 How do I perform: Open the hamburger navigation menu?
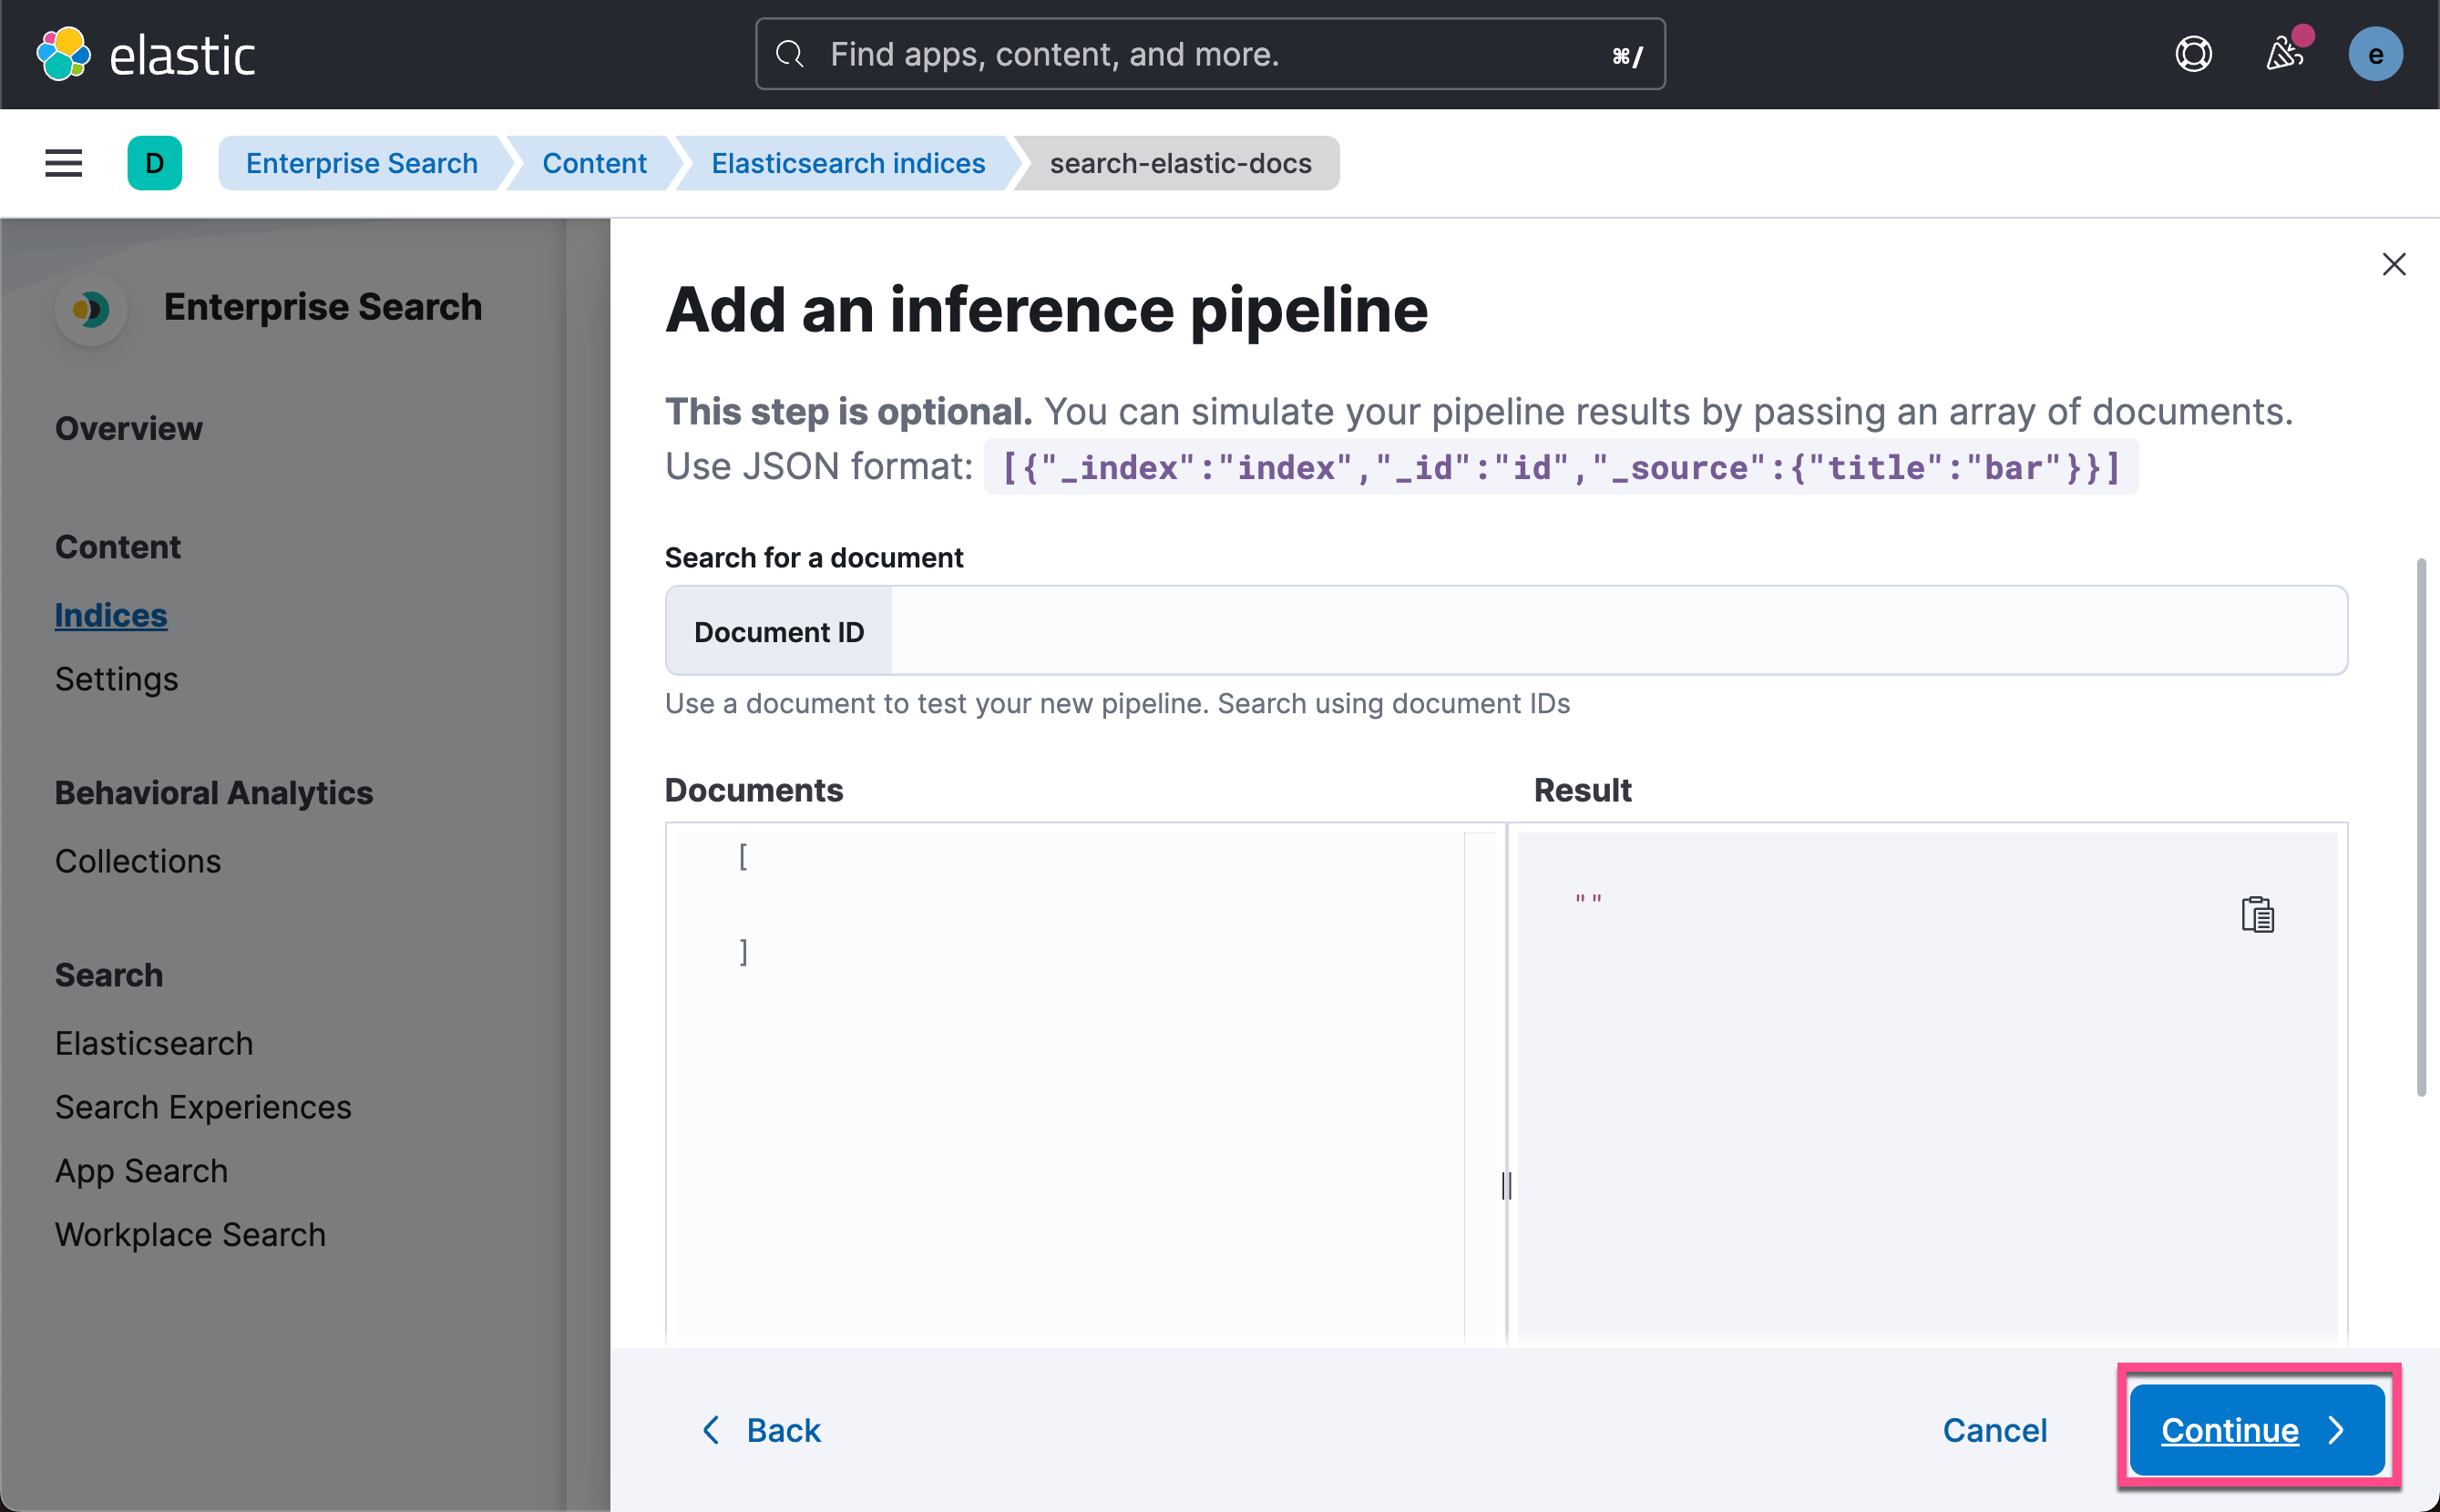point(63,163)
